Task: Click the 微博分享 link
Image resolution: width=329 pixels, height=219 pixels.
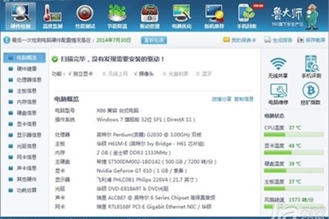Action: coord(222,99)
